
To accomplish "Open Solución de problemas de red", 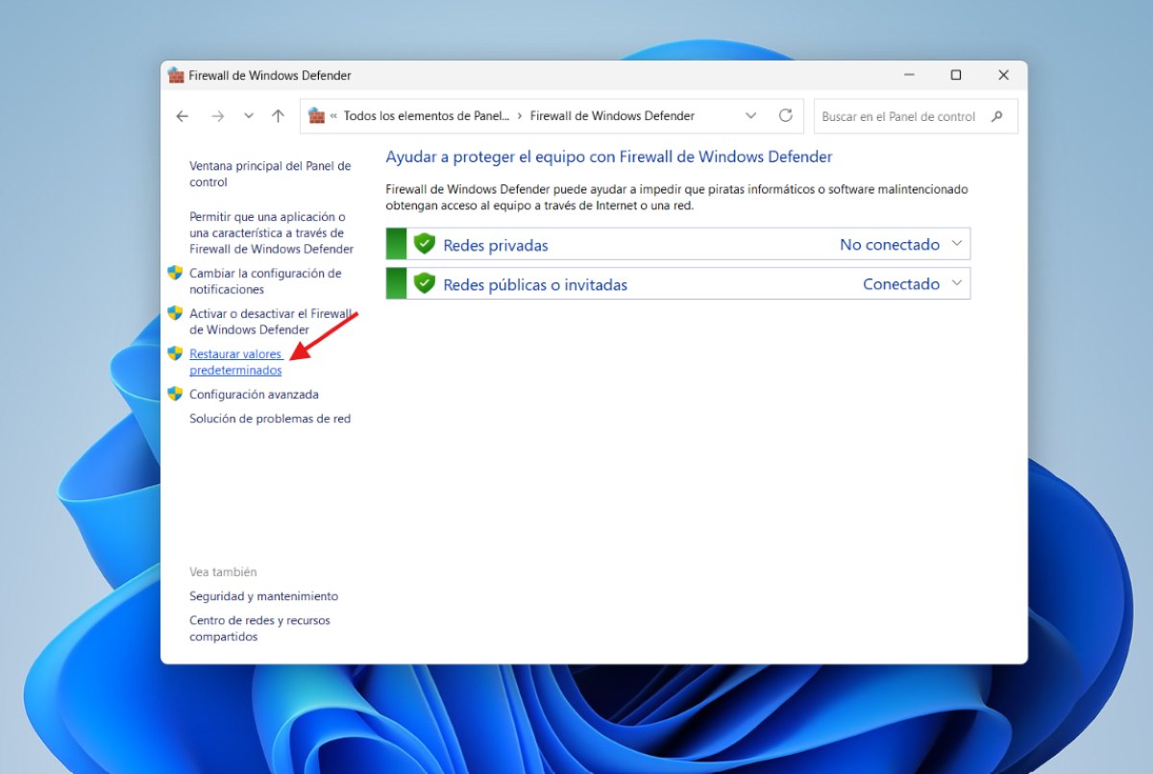I will pyautogui.click(x=270, y=419).
